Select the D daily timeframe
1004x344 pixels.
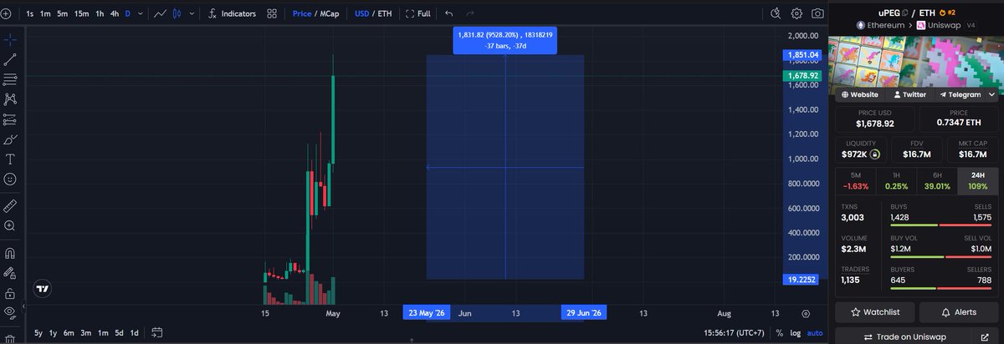point(127,14)
